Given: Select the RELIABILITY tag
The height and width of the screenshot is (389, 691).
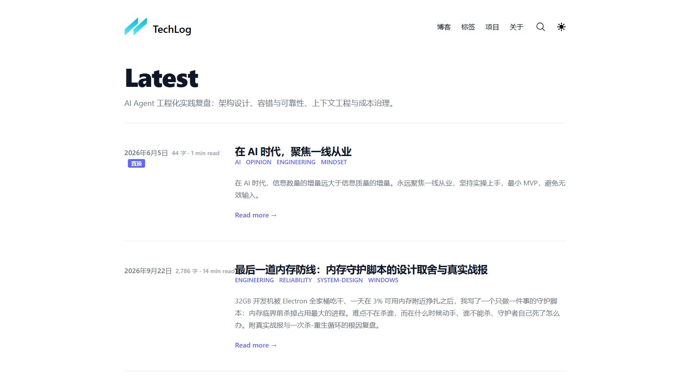Looking at the screenshot, I should click(x=295, y=280).
